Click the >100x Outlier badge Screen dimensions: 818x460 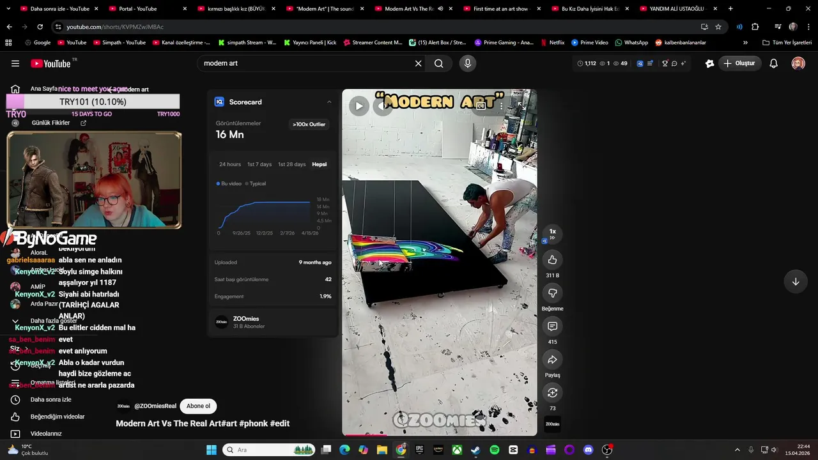click(309, 125)
